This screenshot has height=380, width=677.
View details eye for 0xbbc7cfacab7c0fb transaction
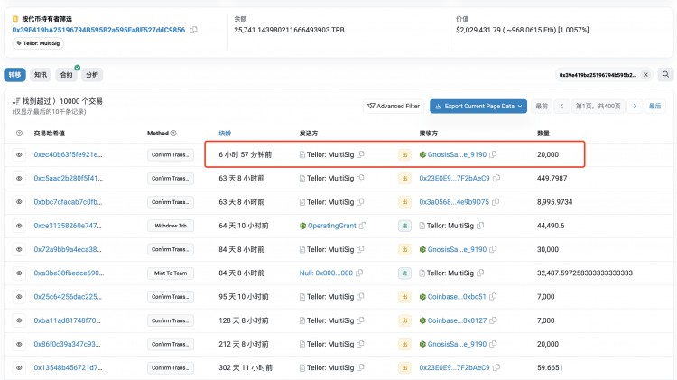[x=19, y=202]
